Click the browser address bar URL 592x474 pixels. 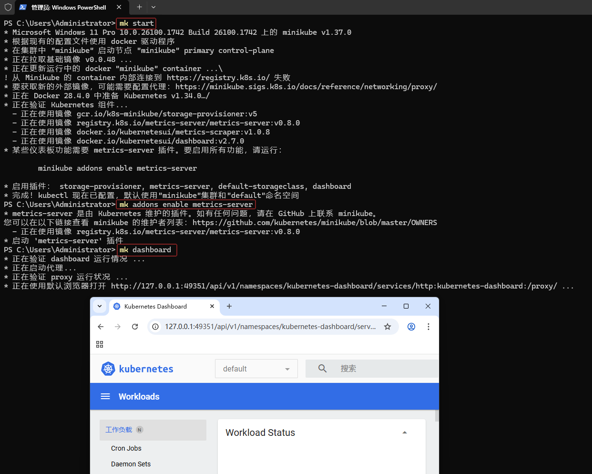pos(270,327)
